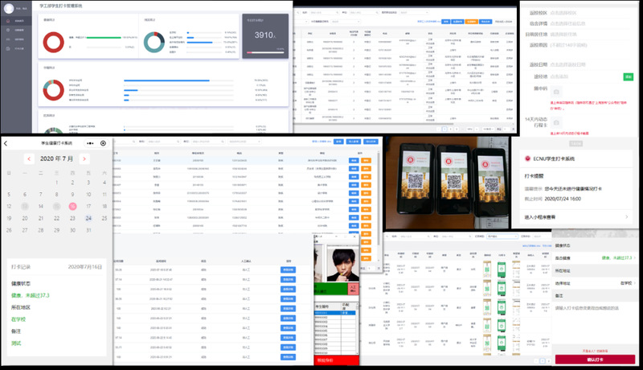The image size is (643, 370).
Task: Open first item in dashboard sidebar menu
Action: tap(16, 19)
